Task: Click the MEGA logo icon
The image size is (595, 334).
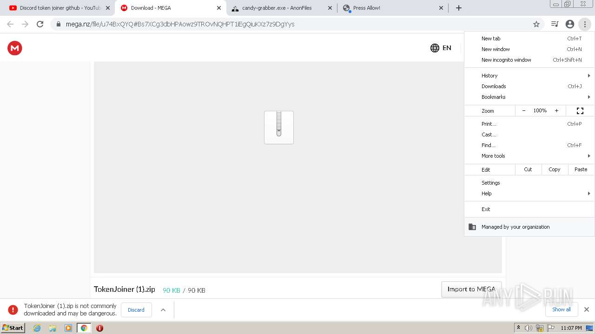Action: (x=15, y=48)
